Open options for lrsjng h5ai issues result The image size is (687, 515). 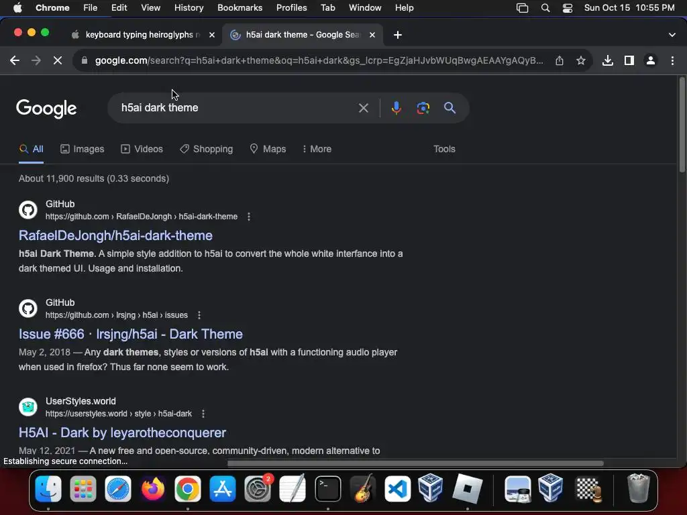199,315
